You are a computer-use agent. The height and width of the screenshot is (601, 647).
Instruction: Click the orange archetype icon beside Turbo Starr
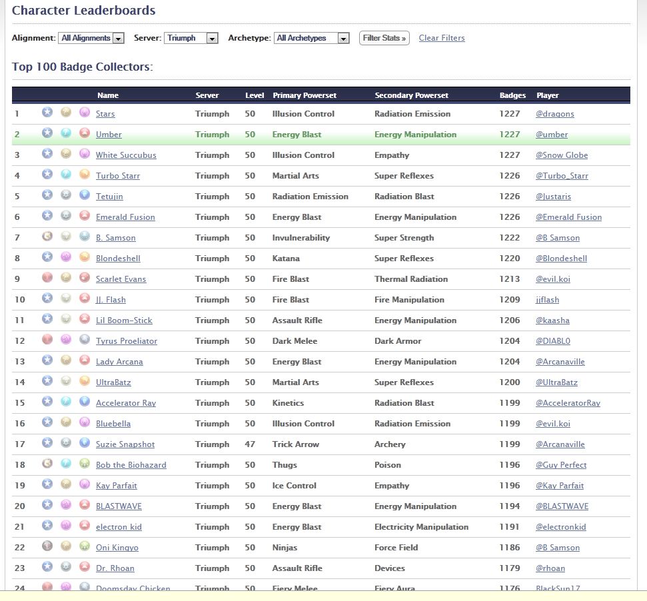[x=85, y=175]
